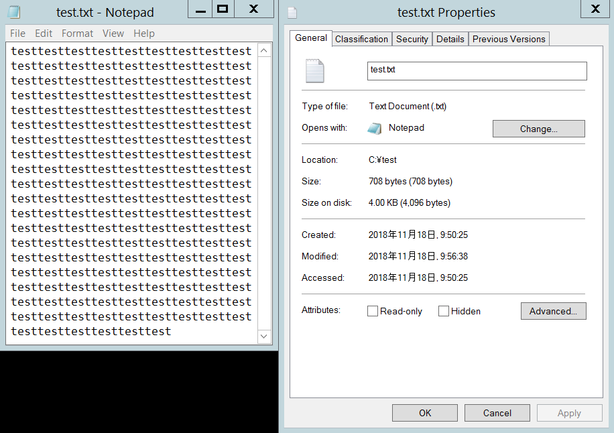Minimize the Notepad window
The width and height of the screenshot is (614, 433).
pos(200,9)
